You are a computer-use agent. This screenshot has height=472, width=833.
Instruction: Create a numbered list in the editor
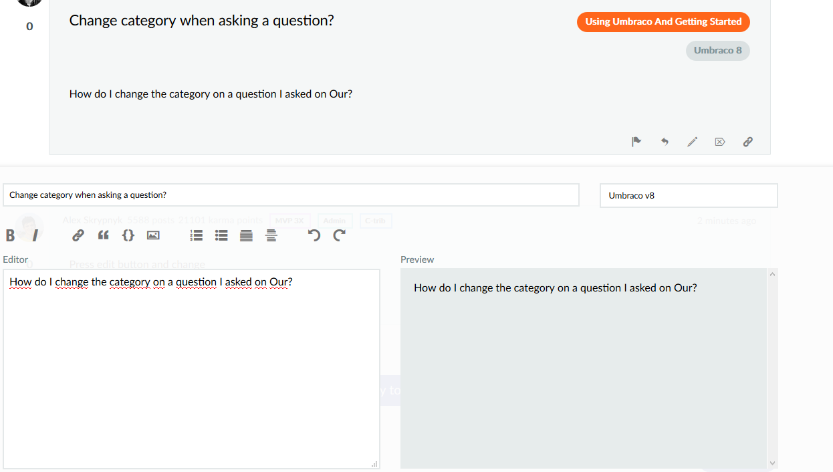196,235
